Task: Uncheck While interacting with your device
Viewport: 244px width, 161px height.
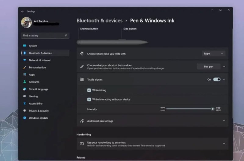Action: (89, 100)
